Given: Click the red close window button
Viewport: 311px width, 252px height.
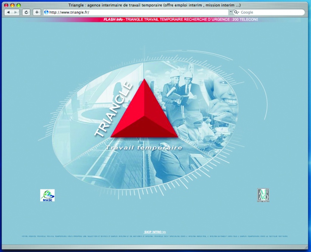Looking at the screenshot, I should click(6, 5).
